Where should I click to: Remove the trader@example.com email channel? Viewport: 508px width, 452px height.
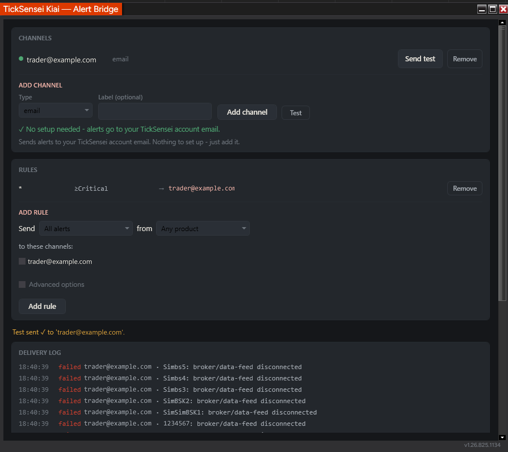pos(465,59)
